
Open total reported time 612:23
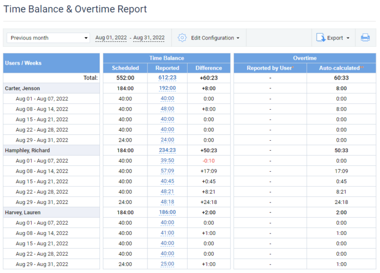[167, 78]
